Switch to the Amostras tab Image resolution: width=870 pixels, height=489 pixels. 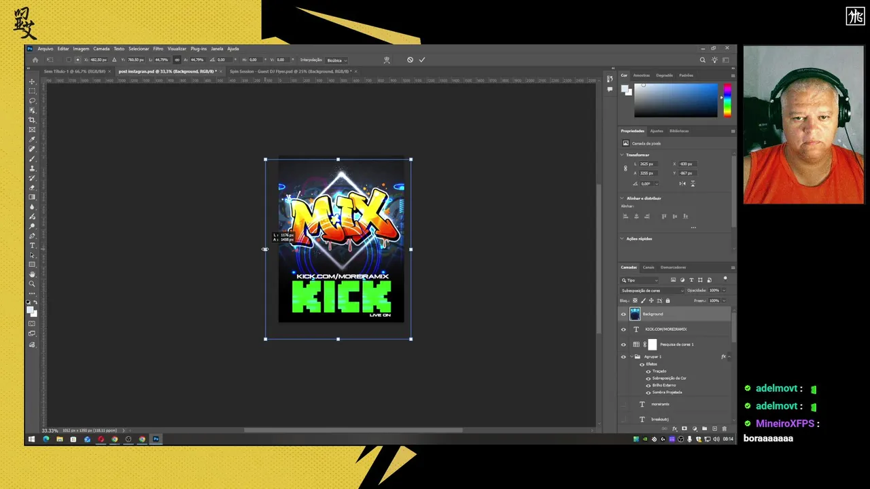pyautogui.click(x=642, y=75)
